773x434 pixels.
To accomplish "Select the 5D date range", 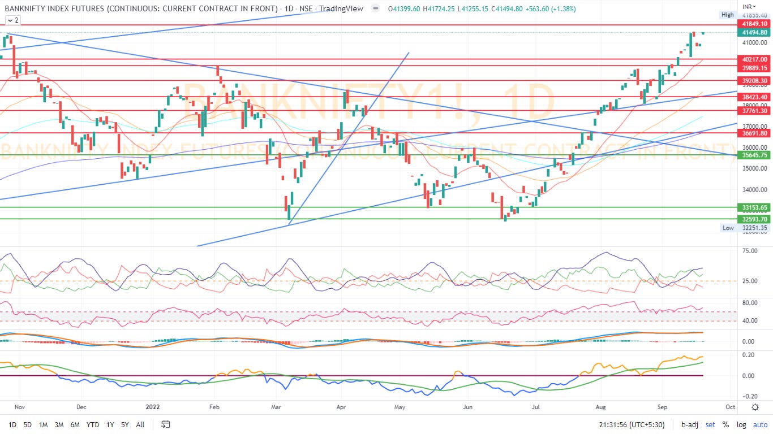I will click(x=27, y=424).
